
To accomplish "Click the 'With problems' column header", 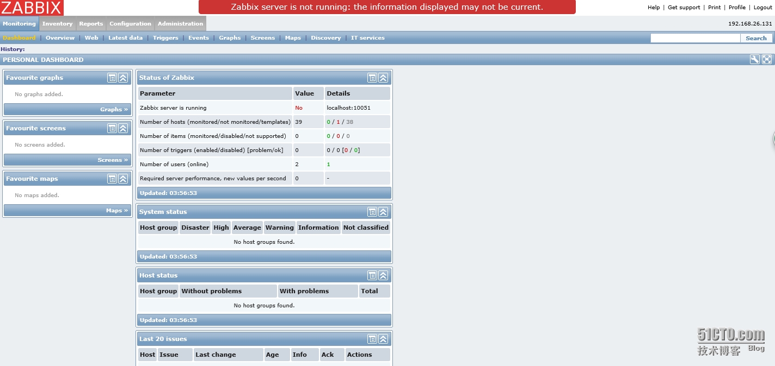I will 318,291.
